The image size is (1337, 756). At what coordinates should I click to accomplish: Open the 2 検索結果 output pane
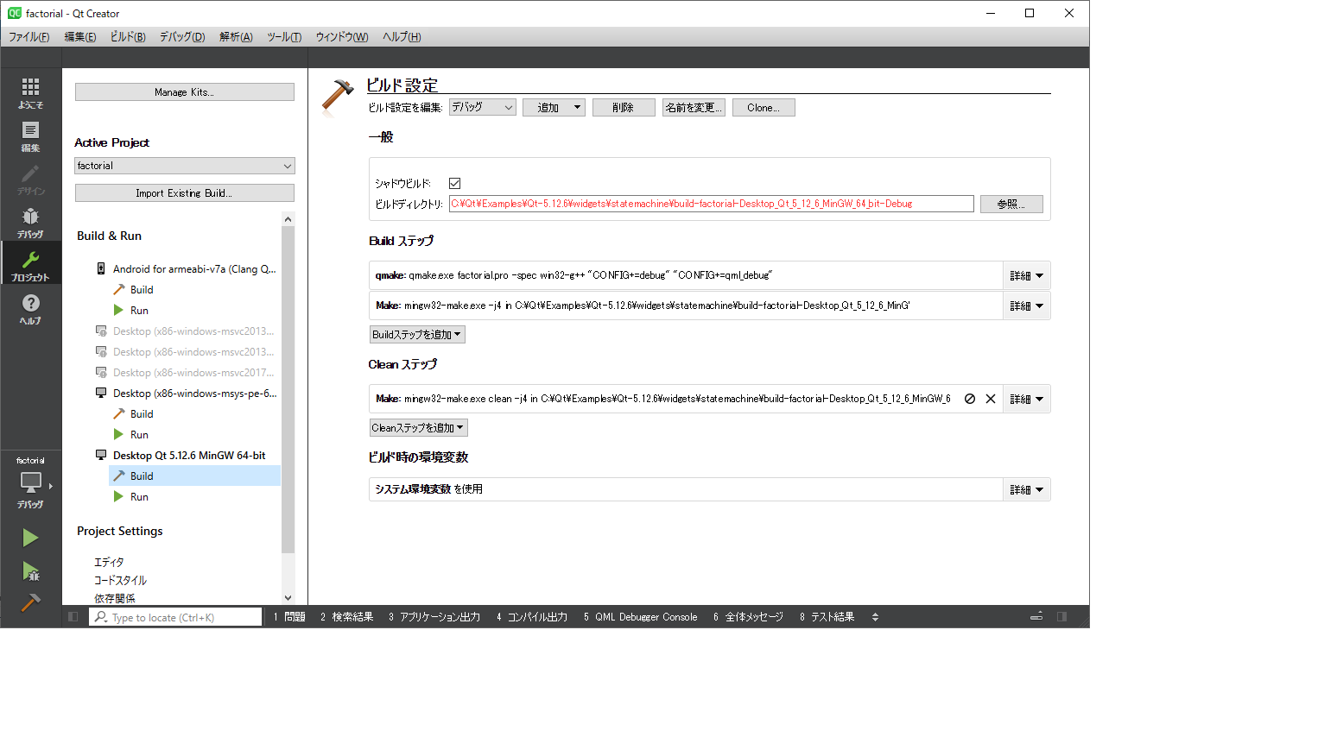[x=346, y=617]
